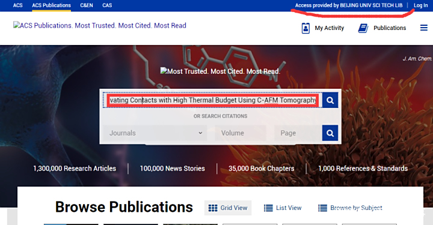The height and width of the screenshot is (225, 433).
Task: Click the Browse by Subject list icon
Action: click(322, 208)
